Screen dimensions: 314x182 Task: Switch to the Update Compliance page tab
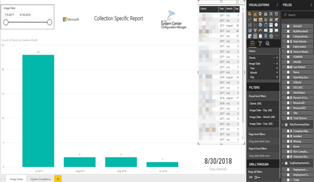coord(41,179)
